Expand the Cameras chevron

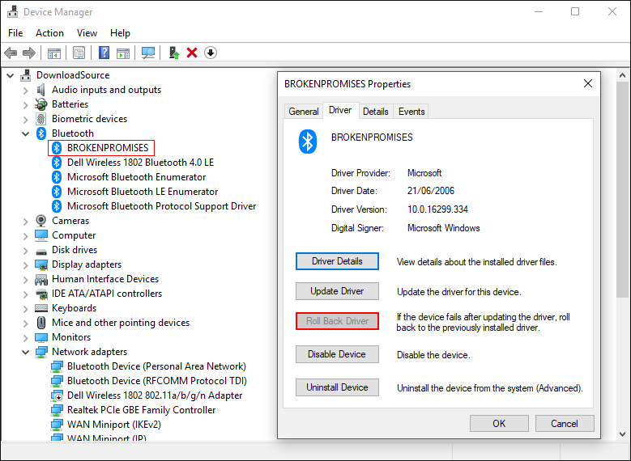click(26, 221)
